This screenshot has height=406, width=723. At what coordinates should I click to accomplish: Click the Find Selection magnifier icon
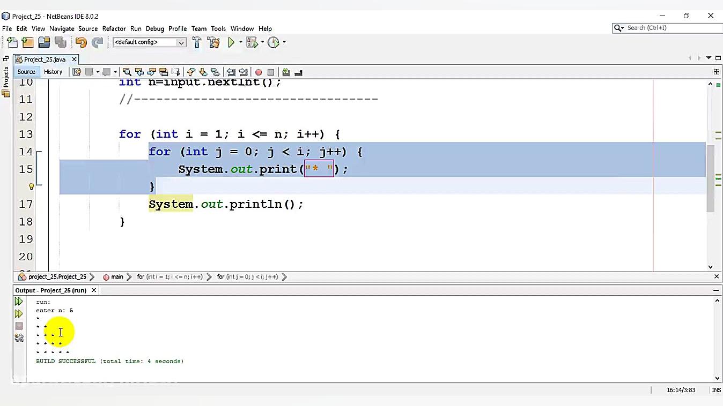click(x=127, y=72)
